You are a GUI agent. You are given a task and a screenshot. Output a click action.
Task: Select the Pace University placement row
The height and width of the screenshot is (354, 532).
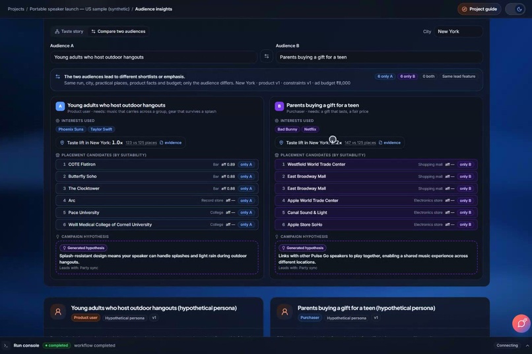pyautogui.click(x=157, y=213)
